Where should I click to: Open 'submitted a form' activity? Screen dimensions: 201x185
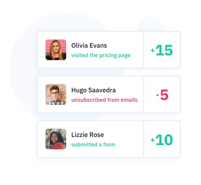(x=93, y=145)
